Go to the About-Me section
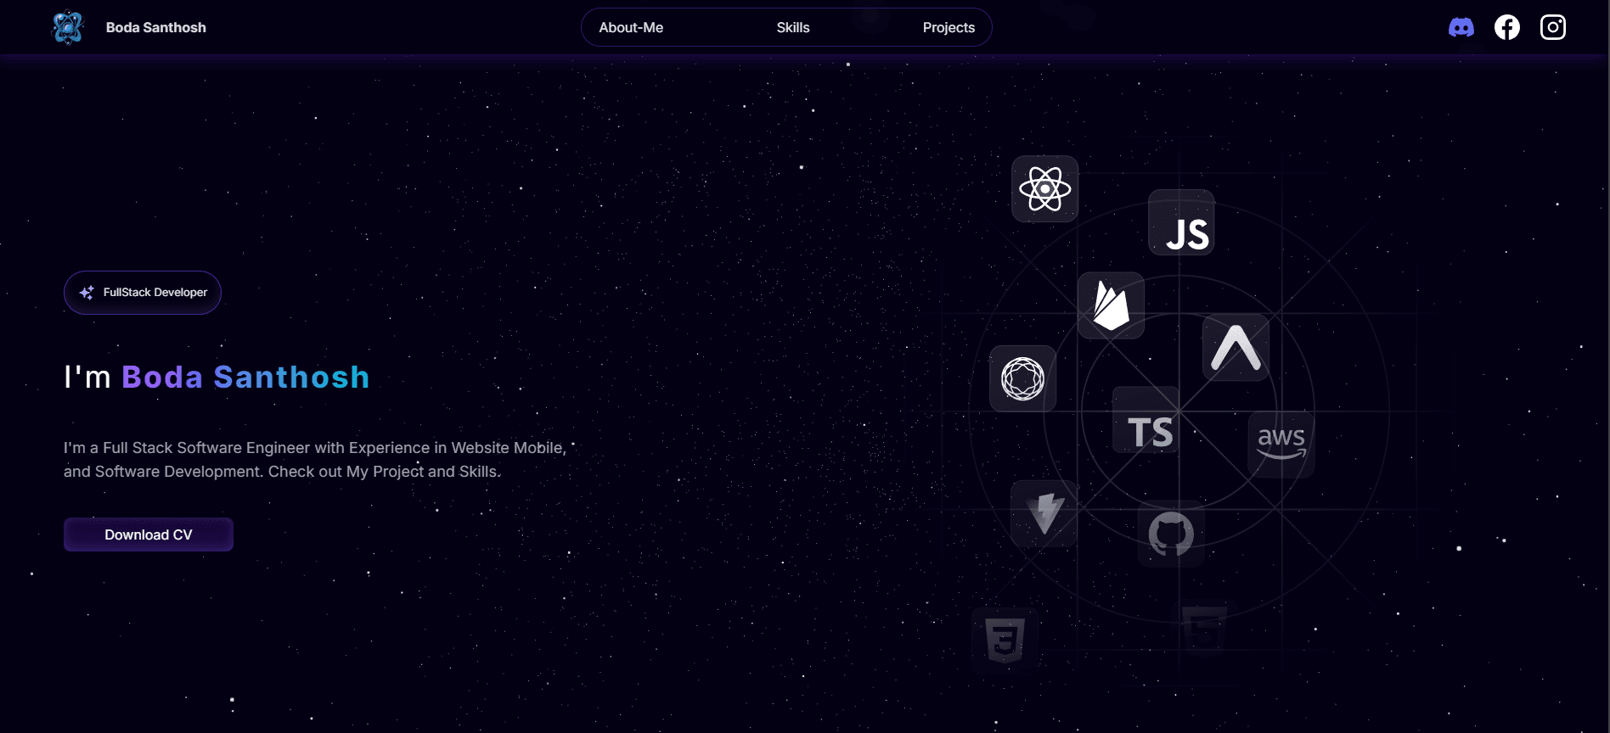Image resolution: width=1610 pixels, height=733 pixels. click(631, 27)
